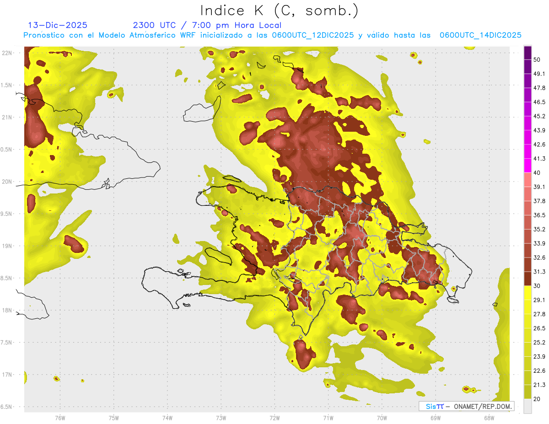549x424 pixels.
Task: Click the legend value "35.2"
Action: (x=539, y=229)
